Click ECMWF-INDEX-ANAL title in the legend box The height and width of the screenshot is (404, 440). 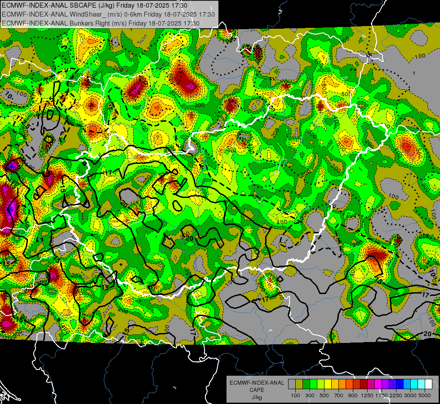tap(257, 383)
